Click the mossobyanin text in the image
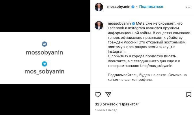 (44, 52)
